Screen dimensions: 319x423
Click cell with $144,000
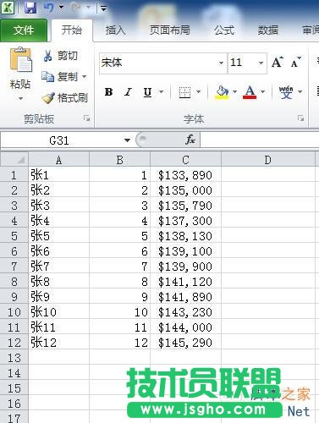tap(185, 327)
